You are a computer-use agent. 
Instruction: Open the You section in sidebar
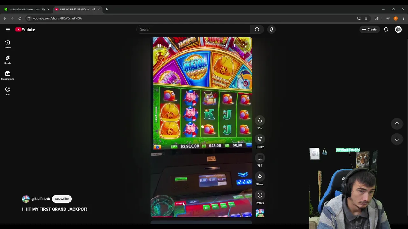click(8, 91)
